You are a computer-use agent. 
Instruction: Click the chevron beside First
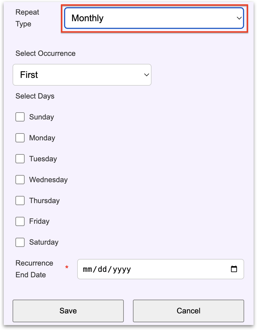146,75
